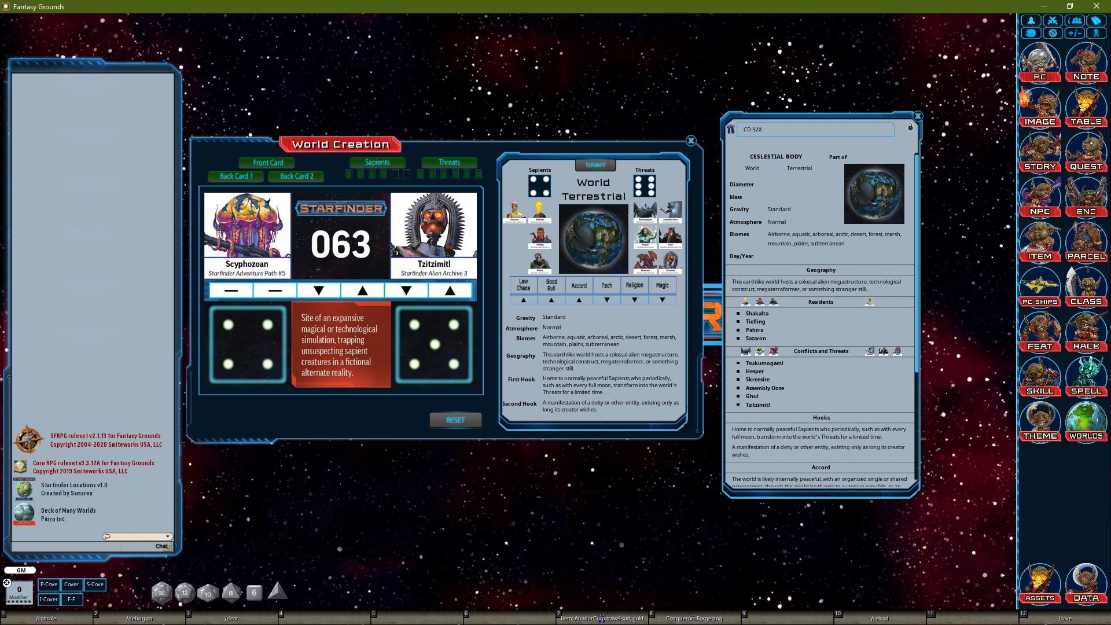Roll the d20 die at the bottom
Viewport: 1111px width, 625px height.
[161, 592]
